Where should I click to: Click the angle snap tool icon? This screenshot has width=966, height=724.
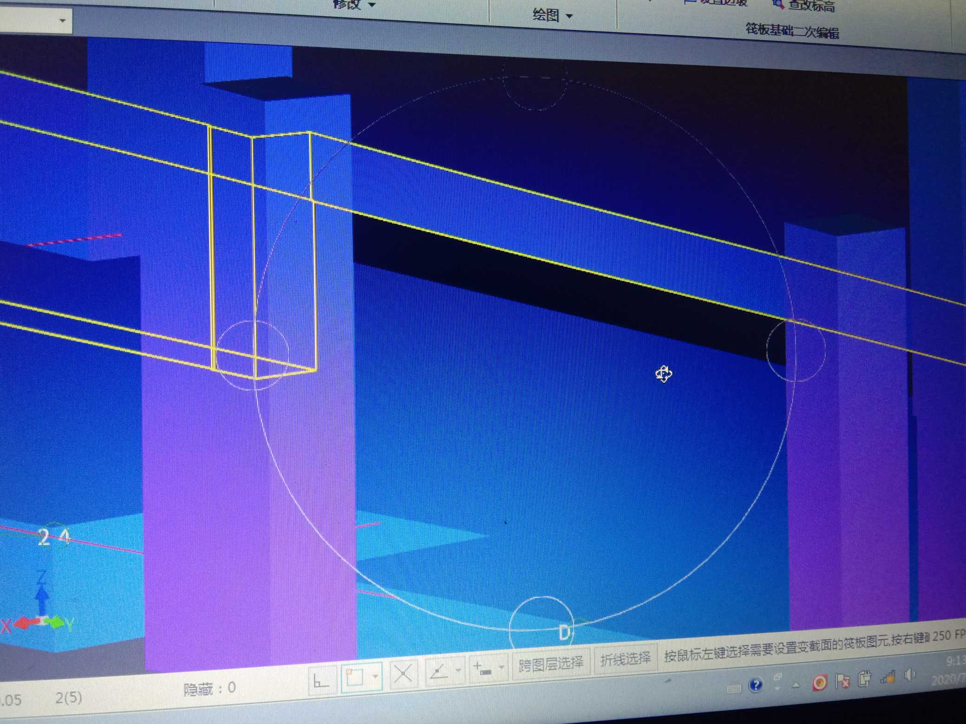tap(438, 671)
